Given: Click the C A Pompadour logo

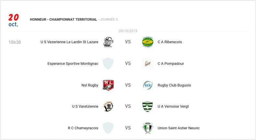Looking at the screenshot, I should click(x=147, y=64).
